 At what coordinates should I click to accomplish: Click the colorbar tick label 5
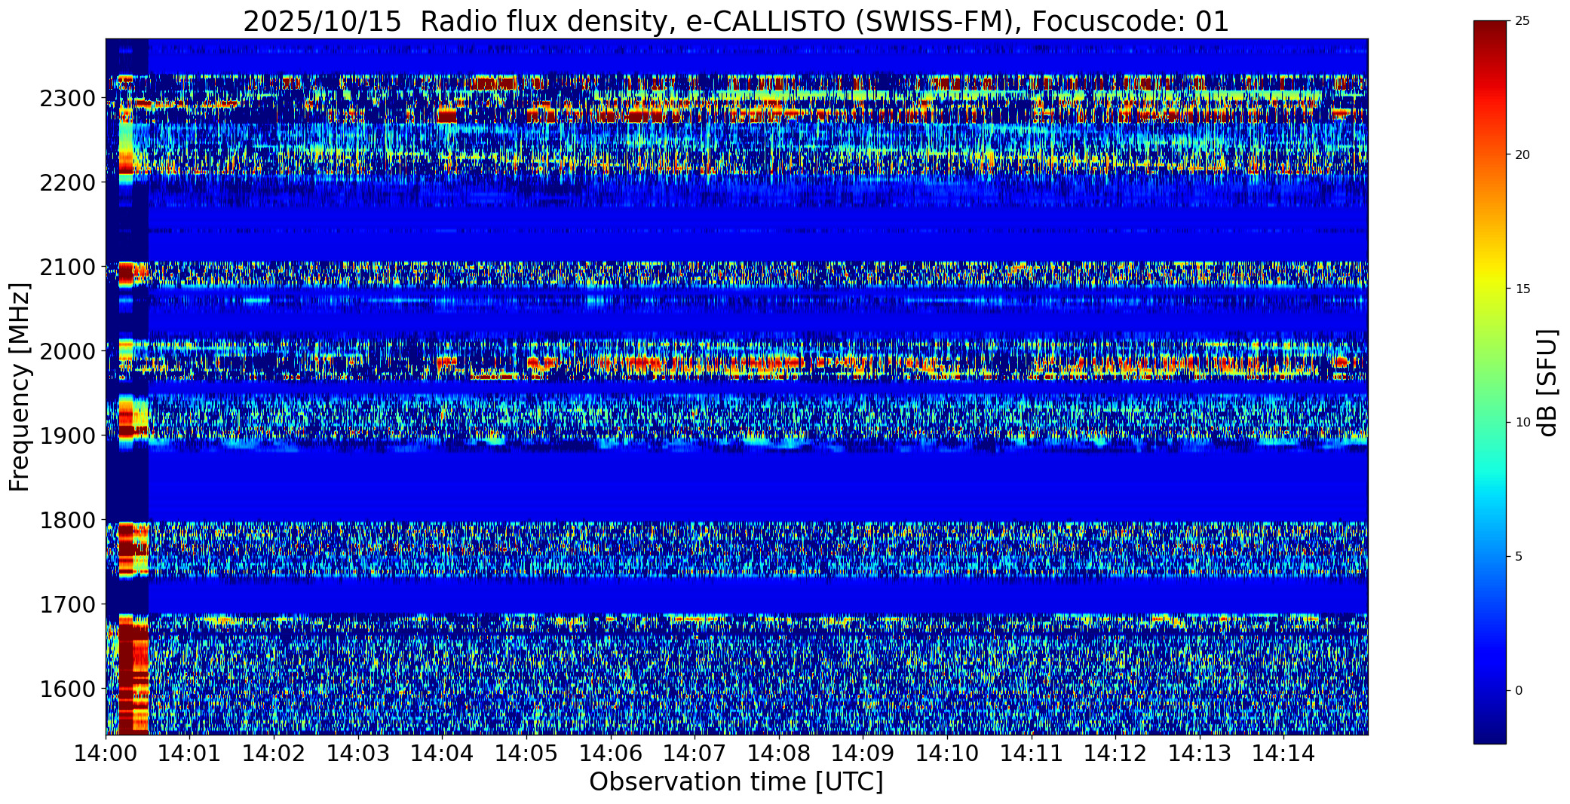tap(1519, 557)
